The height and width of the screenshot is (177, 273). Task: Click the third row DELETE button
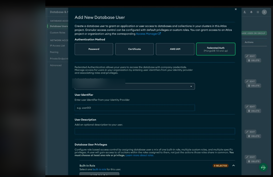pyautogui.click(x=254, y=111)
